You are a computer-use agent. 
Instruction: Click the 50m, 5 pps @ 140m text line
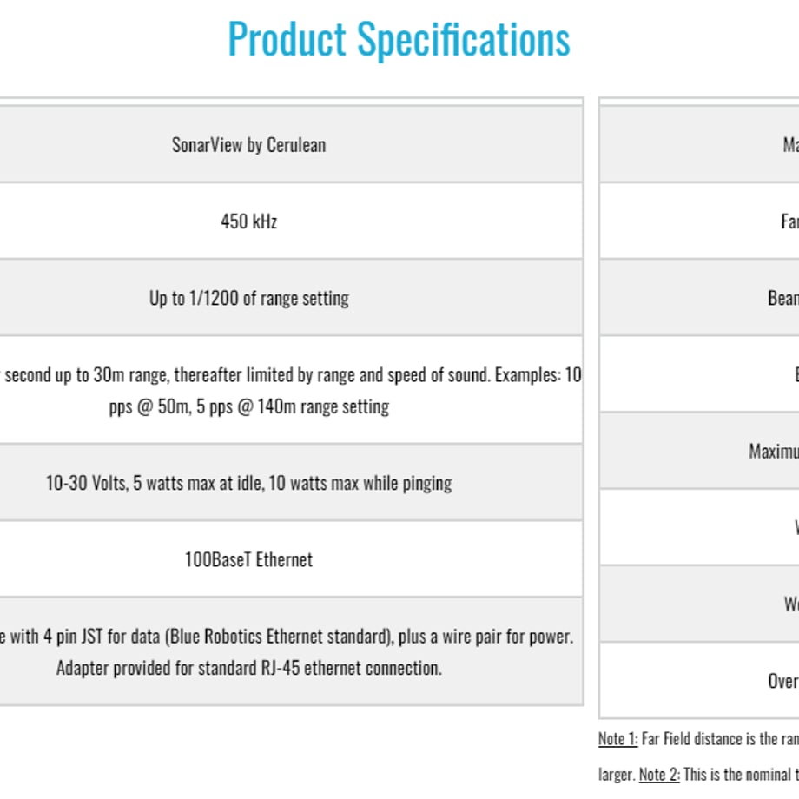point(248,406)
